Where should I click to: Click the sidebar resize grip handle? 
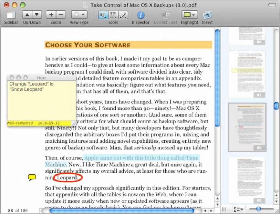click(x=224, y=209)
